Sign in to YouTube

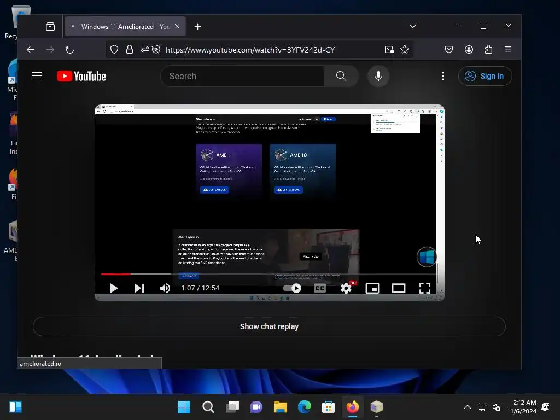coord(485,76)
